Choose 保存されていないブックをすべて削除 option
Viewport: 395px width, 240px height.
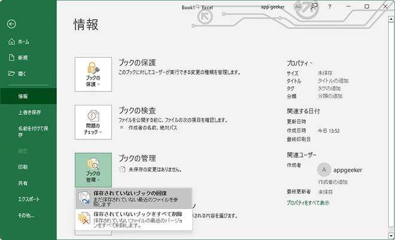(134, 220)
